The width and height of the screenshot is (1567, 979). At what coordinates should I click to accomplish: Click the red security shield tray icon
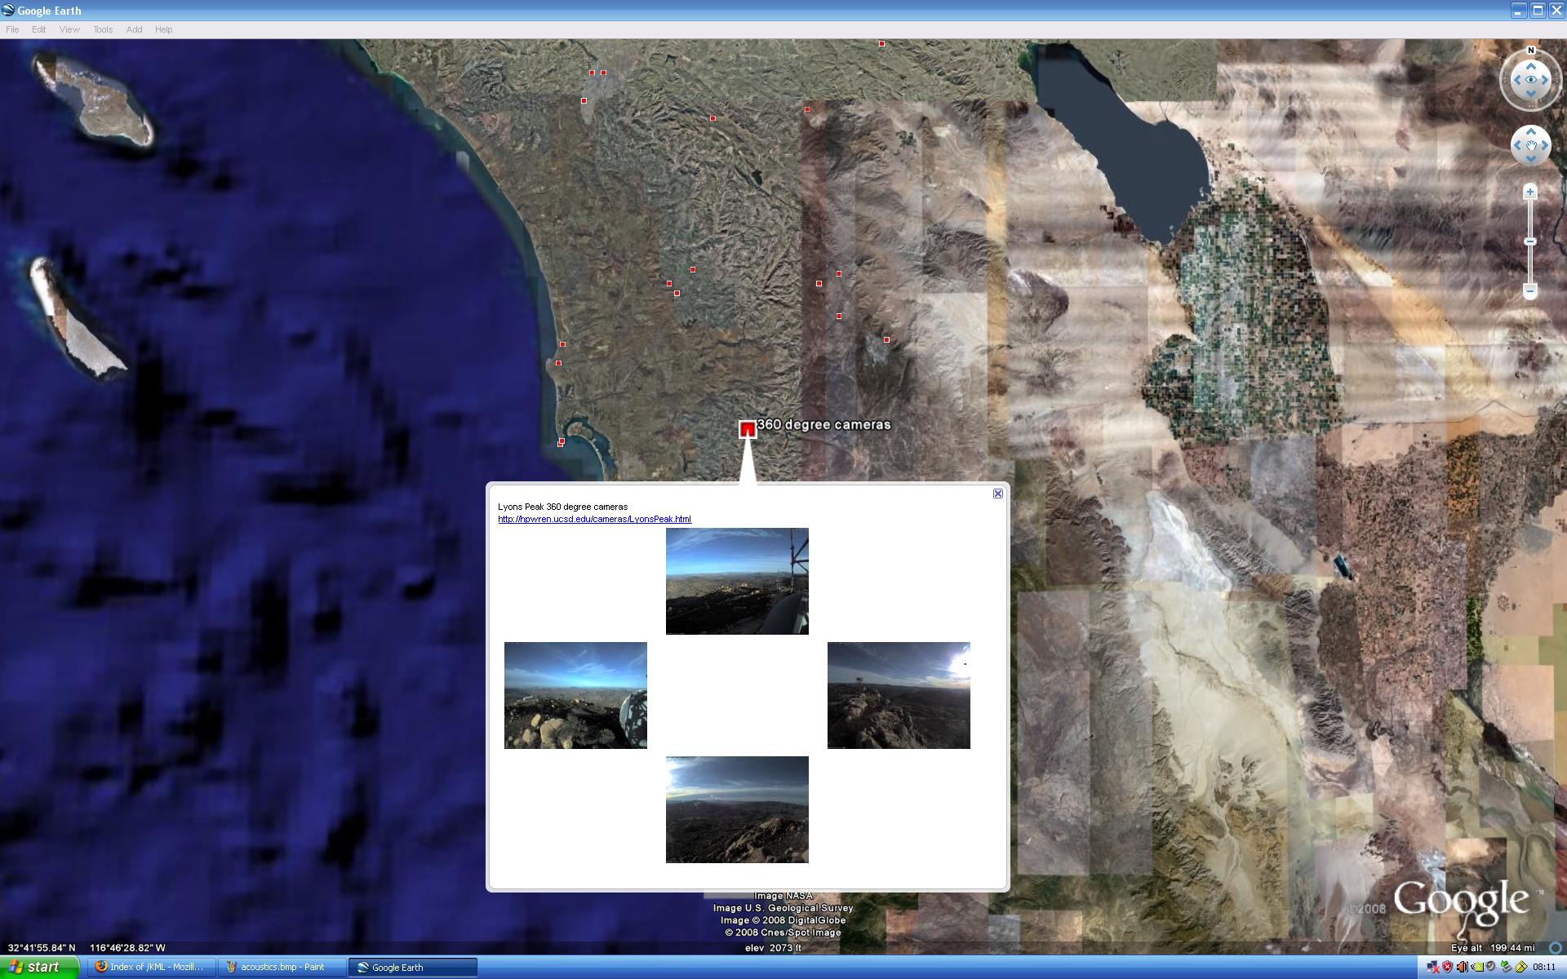1448,968
